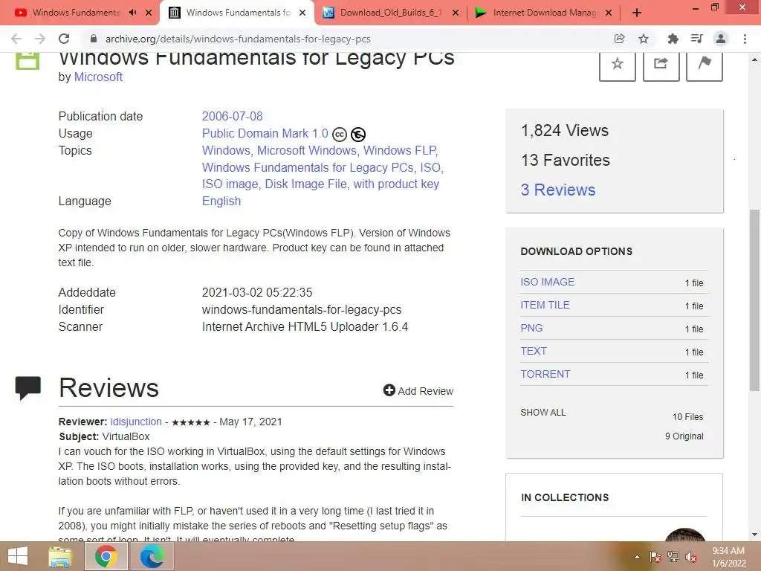Open File Explorer from the taskbar
The width and height of the screenshot is (761, 571).
(60, 556)
